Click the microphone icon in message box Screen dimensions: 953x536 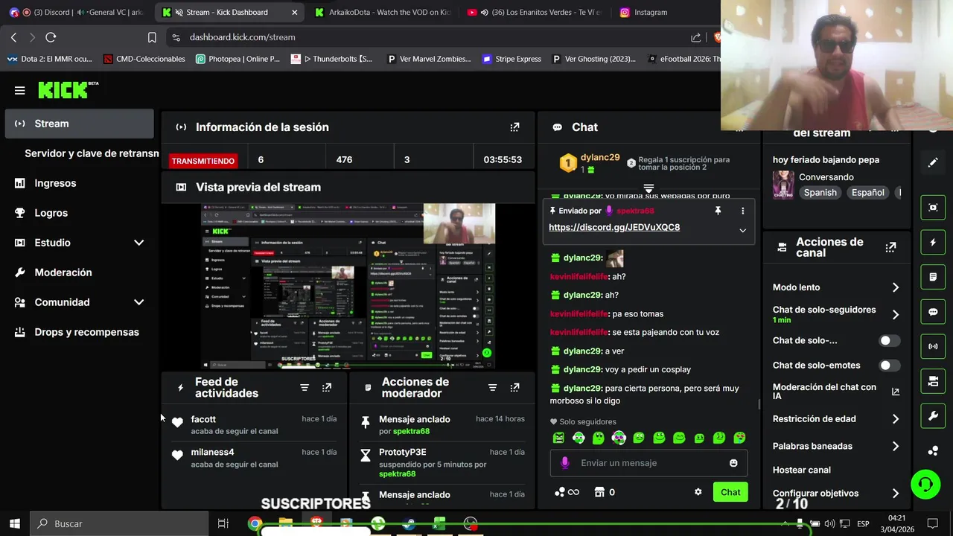(565, 463)
